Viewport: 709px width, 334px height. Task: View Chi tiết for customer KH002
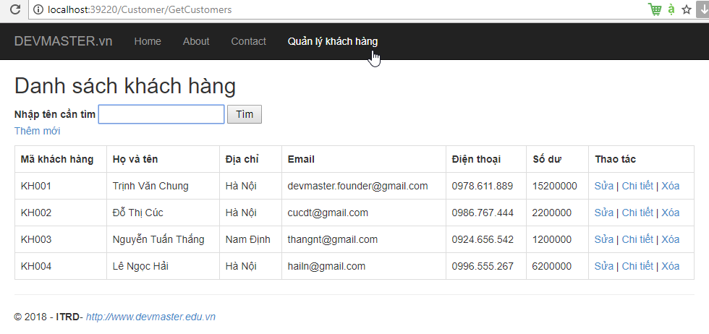(x=637, y=213)
